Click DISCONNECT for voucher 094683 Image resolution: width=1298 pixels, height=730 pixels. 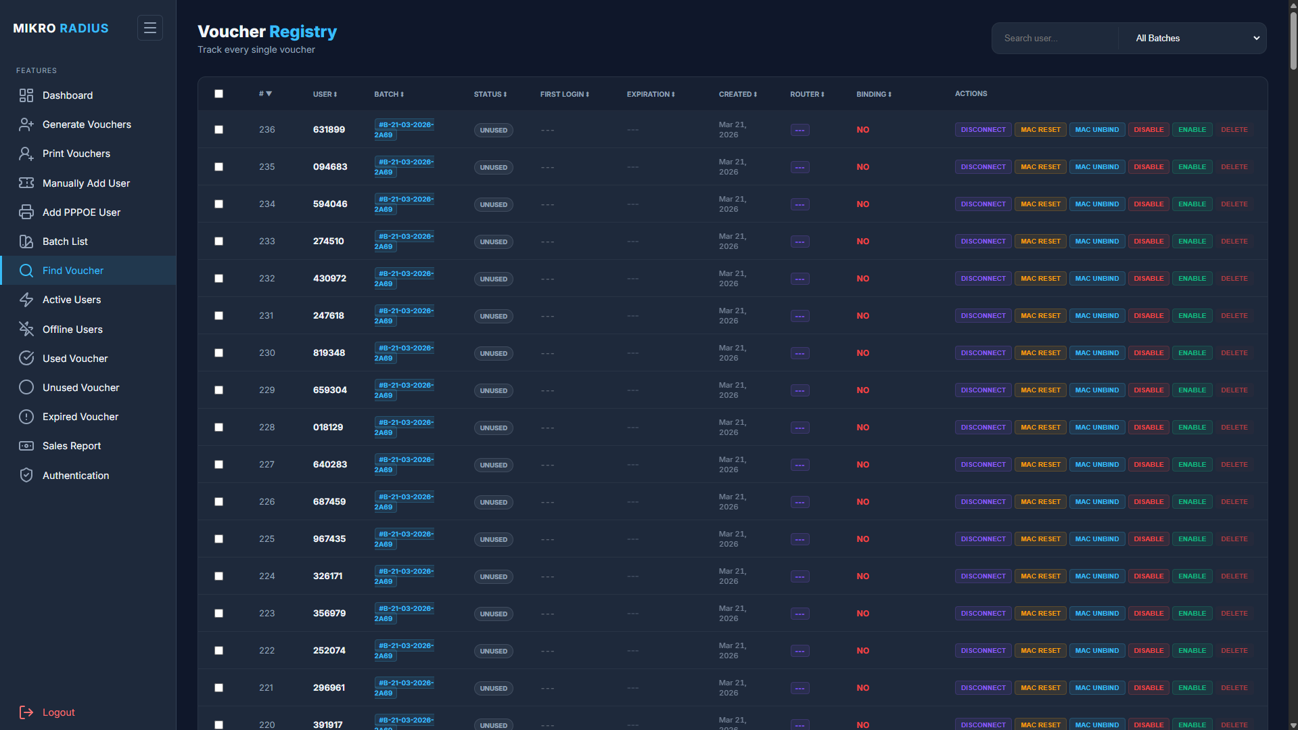click(x=983, y=166)
